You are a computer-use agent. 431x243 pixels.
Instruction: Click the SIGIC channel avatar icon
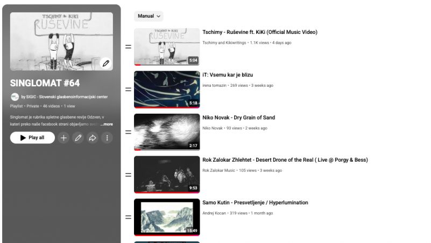pos(15,97)
